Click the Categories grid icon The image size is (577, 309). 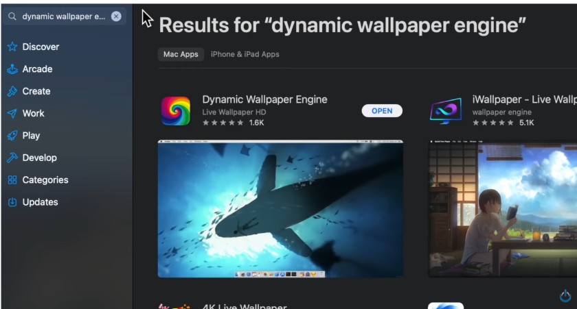[x=12, y=180]
